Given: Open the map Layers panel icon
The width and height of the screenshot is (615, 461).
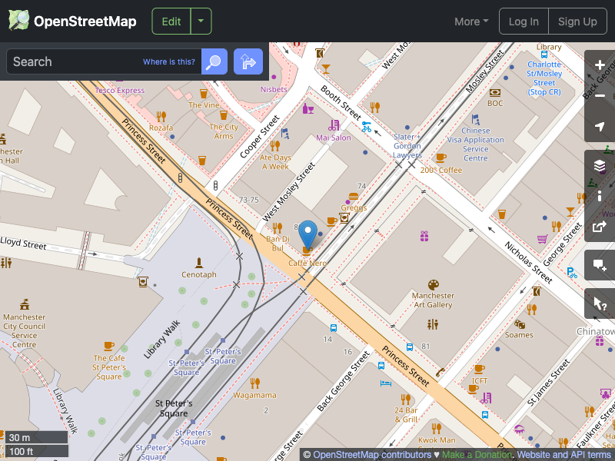Looking at the screenshot, I should tap(598, 165).
